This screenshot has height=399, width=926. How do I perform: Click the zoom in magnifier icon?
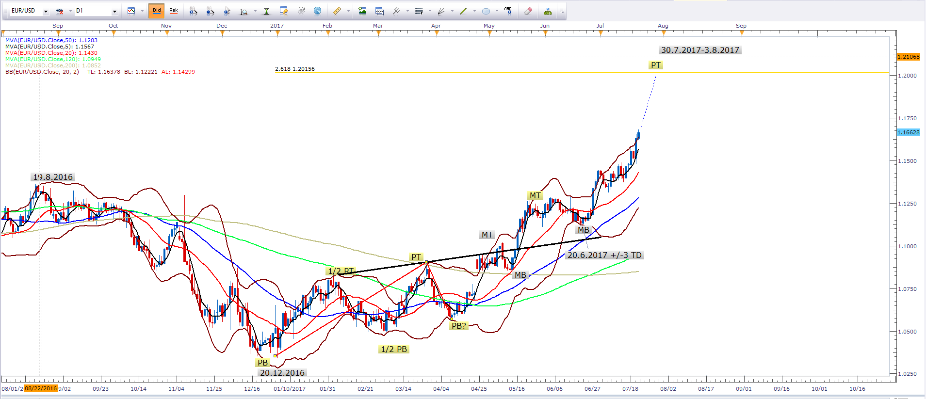193,11
